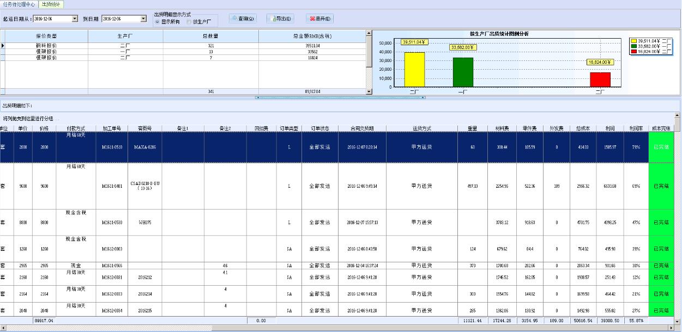
Task: Click the 客图号 column header
Action: click(144, 128)
